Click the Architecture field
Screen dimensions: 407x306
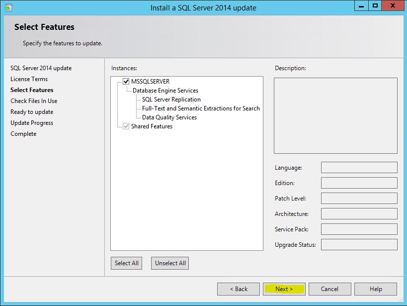tap(359, 214)
